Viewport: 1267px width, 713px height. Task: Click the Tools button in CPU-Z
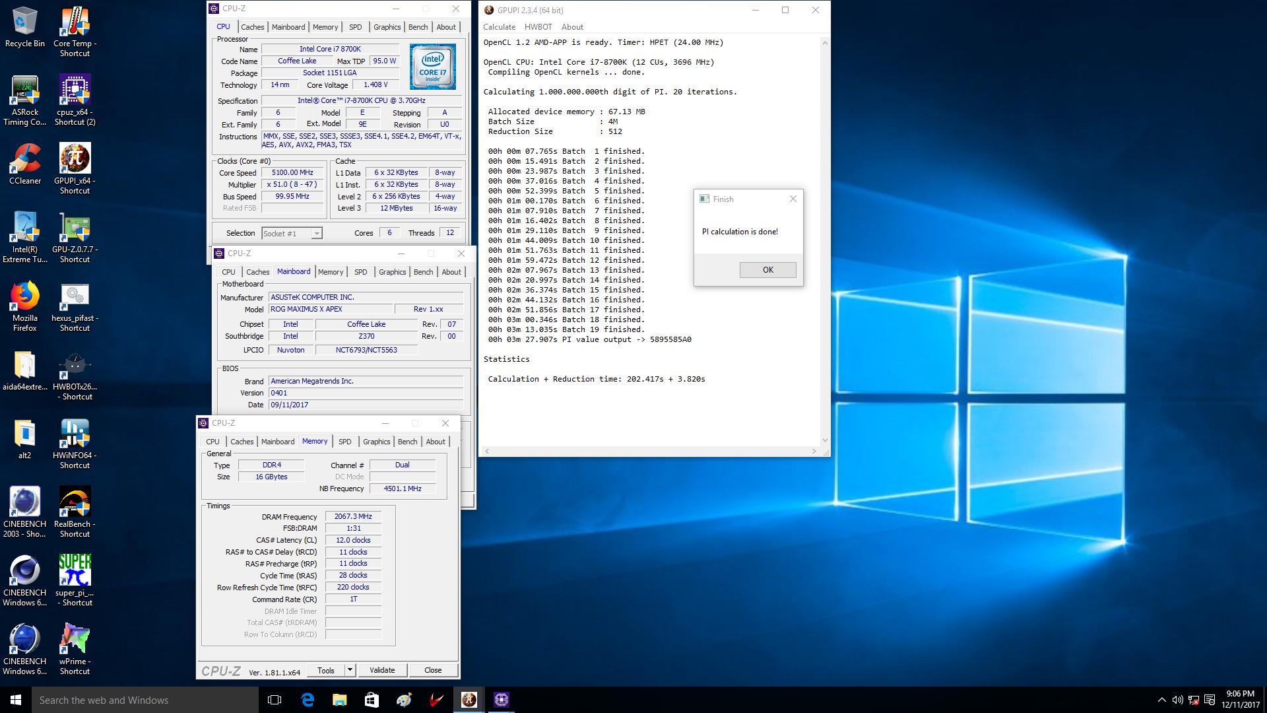point(326,670)
